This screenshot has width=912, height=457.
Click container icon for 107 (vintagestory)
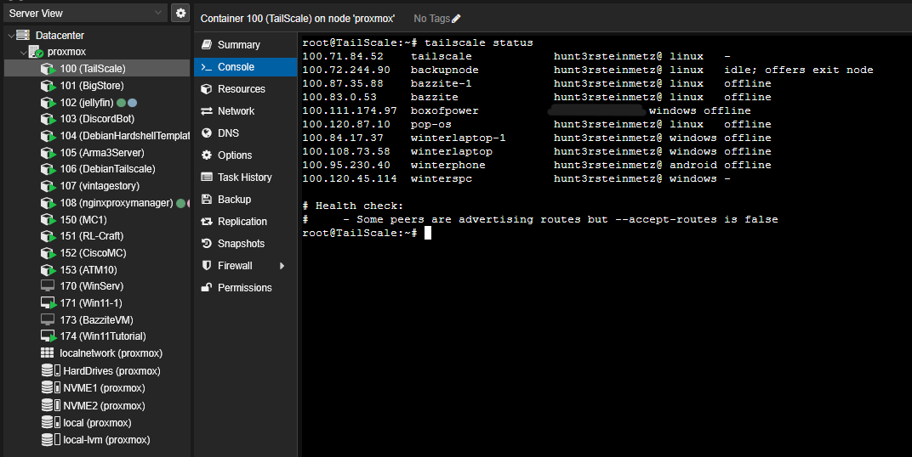pos(48,186)
